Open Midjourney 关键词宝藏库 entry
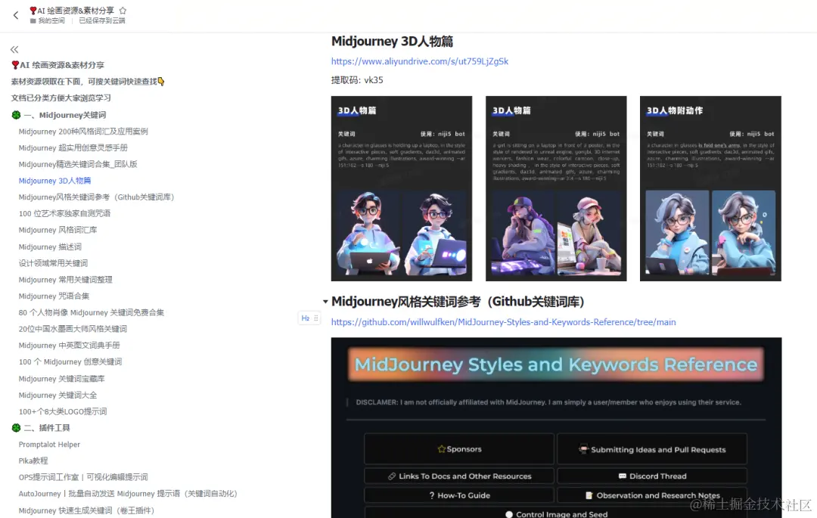The image size is (817, 518). [x=61, y=378]
